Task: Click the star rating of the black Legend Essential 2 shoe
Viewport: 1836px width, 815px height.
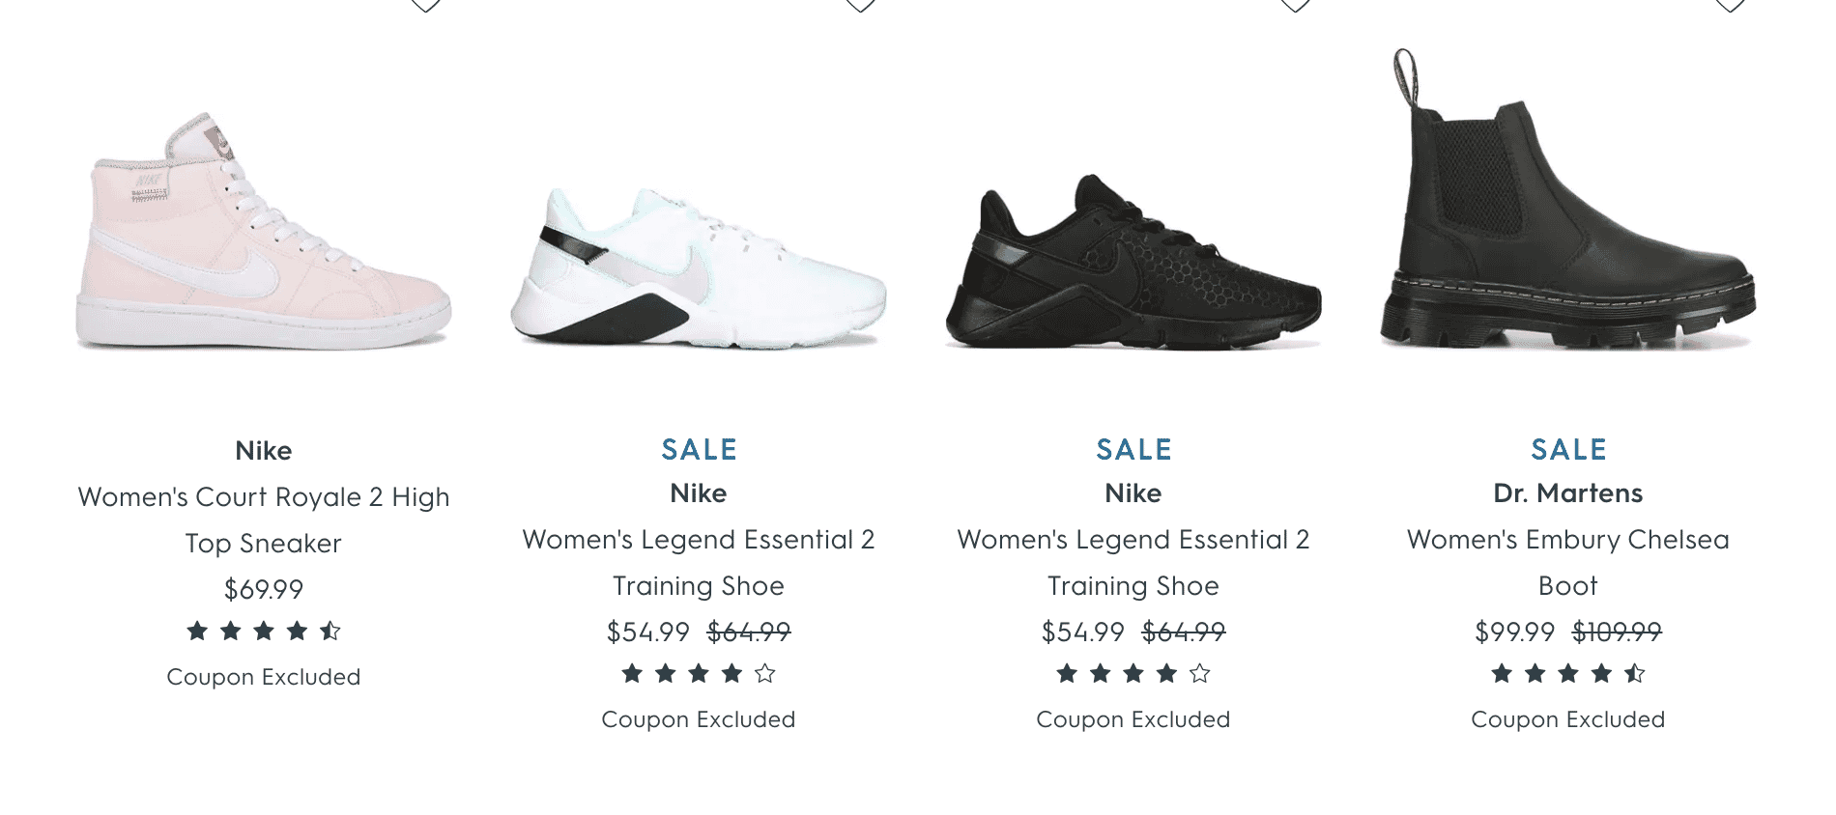Action: 1133,674
